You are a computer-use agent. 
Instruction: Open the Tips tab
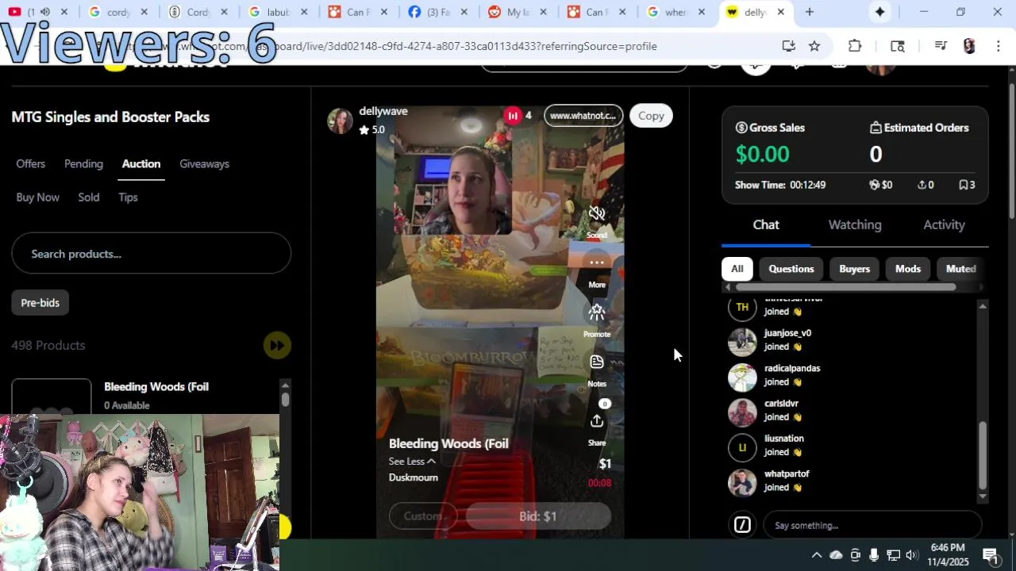pyautogui.click(x=128, y=197)
